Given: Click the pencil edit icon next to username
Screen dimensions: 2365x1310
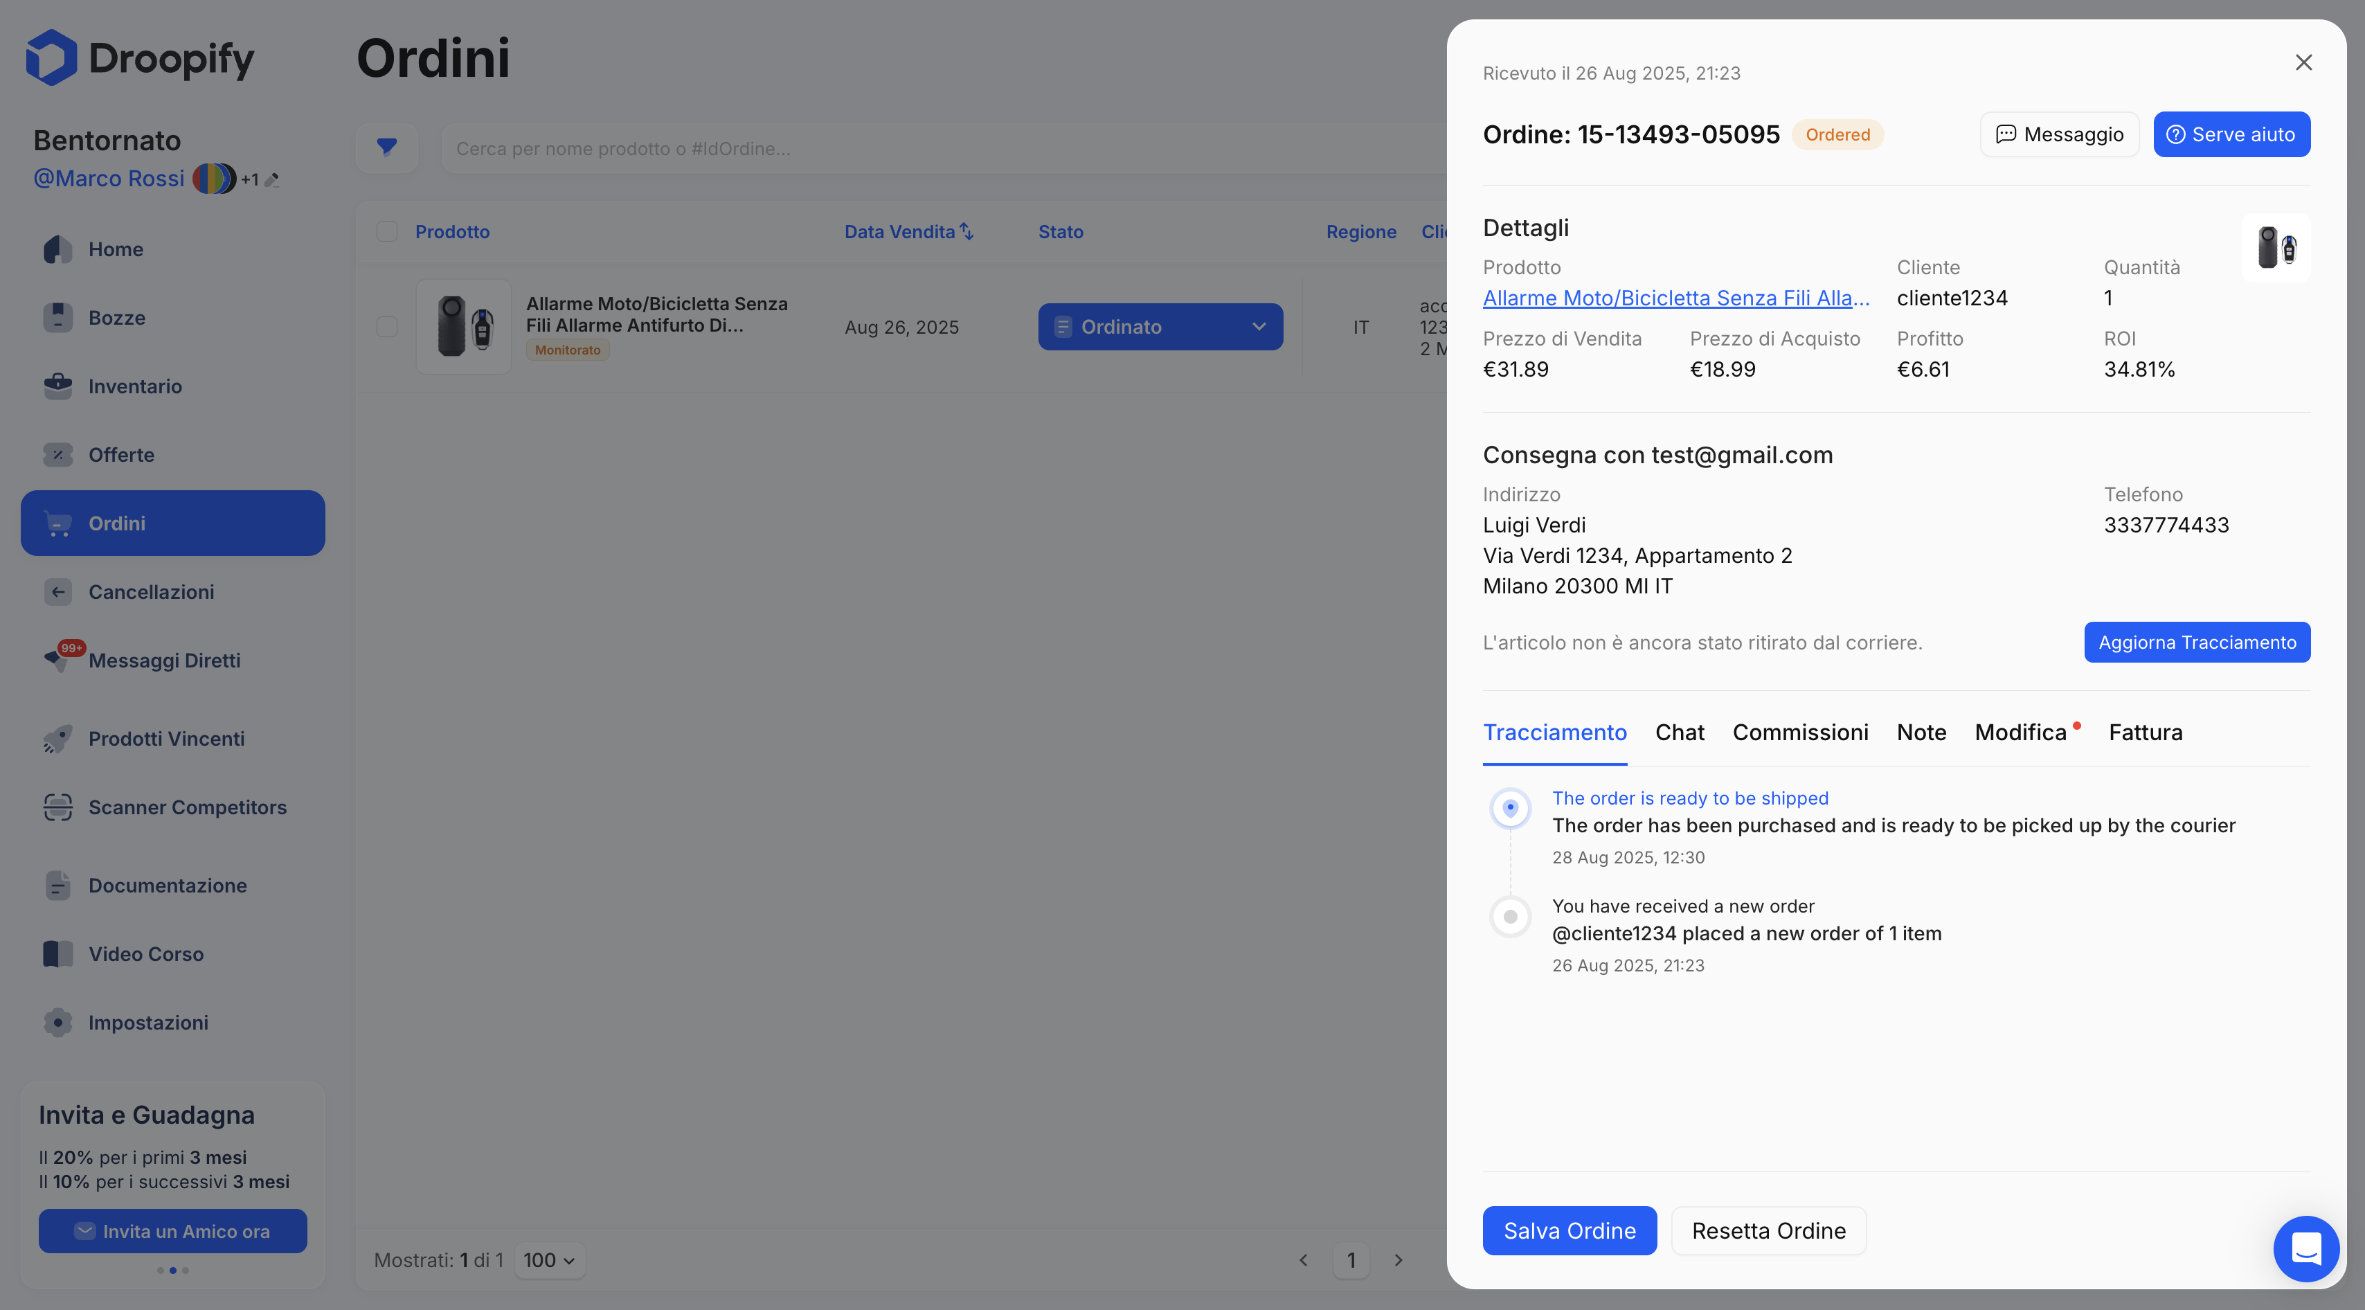Looking at the screenshot, I should 272,180.
